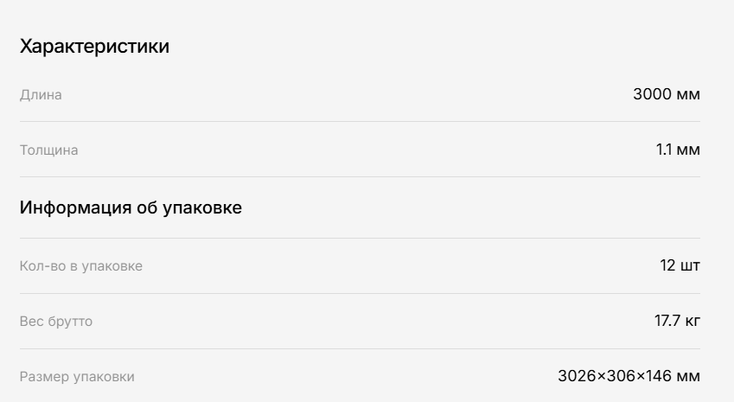This screenshot has height=402, width=734.
Task: Click the empty middle of Длина row
Action: (x=348, y=94)
